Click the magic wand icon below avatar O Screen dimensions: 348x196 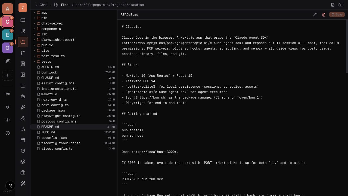pyautogui.click(x=8, y=61)
